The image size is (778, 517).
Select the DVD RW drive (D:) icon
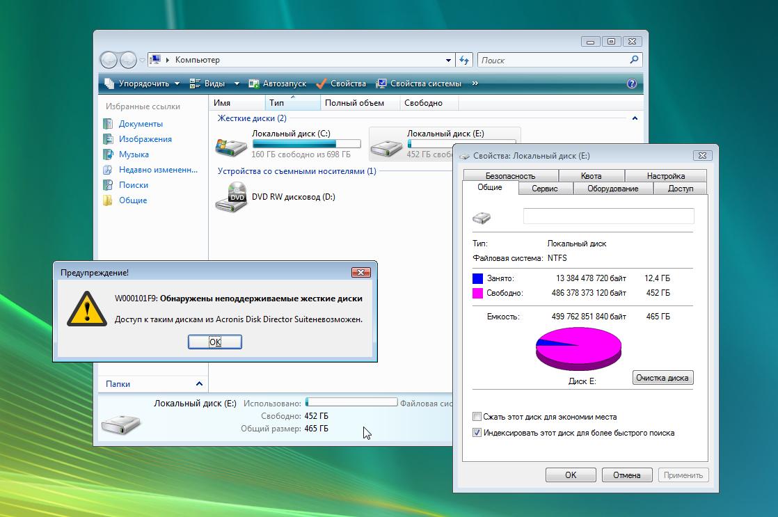(x=231, y=197)
